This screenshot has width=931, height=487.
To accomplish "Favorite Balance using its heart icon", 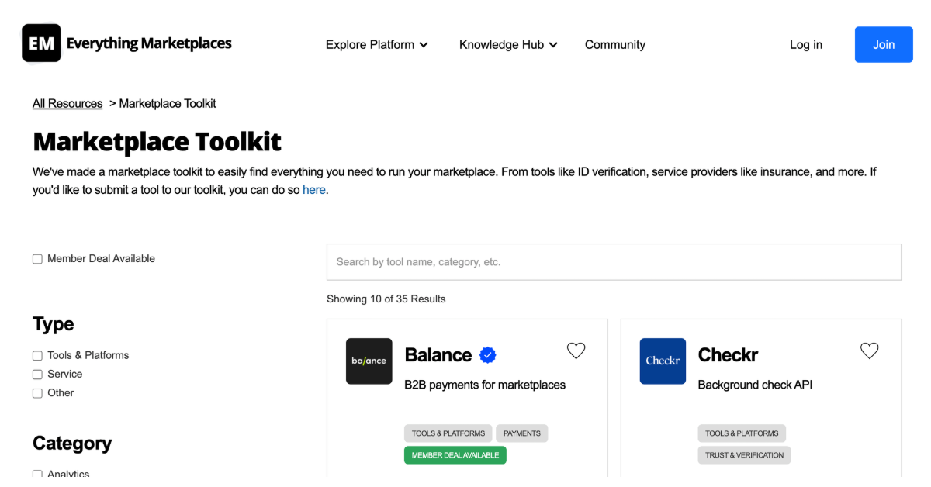I will click(576, 351).
